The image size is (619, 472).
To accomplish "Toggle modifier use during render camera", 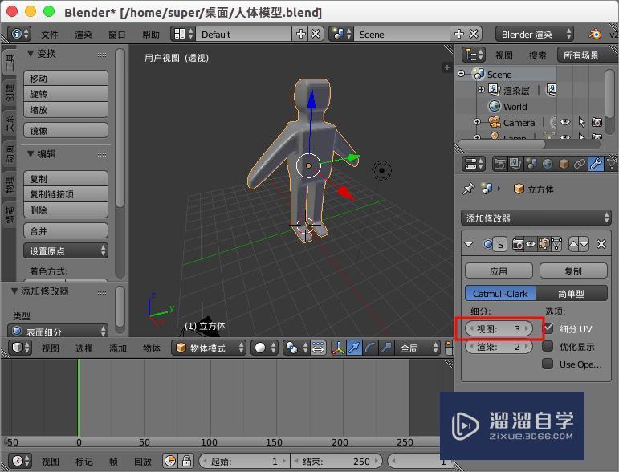I will coord(518,244).
